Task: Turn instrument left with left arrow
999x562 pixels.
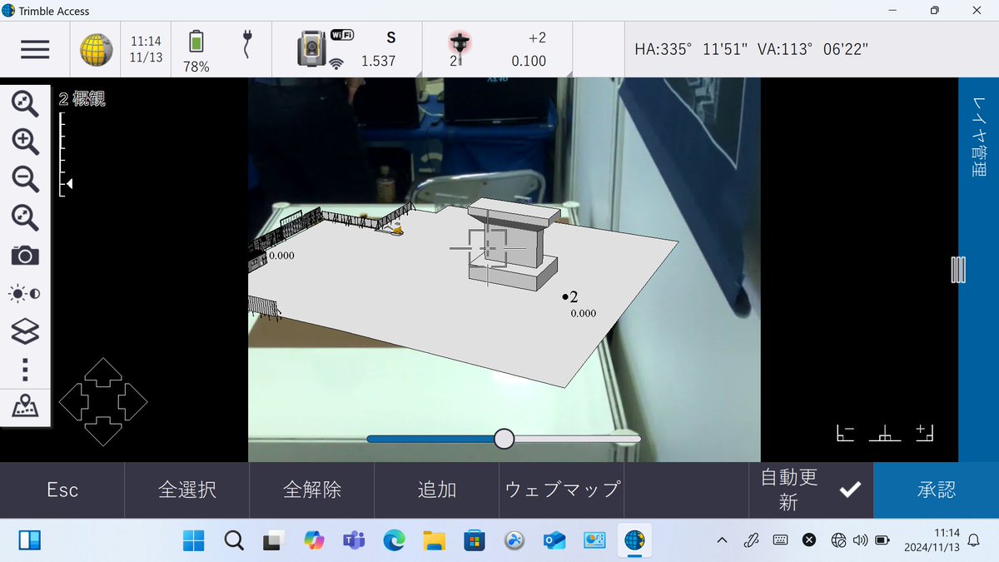Action: pyautogui.click(x=73, y=402)
